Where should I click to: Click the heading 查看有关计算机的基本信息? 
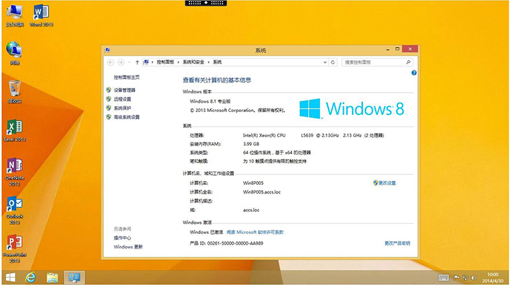point(217,80)
